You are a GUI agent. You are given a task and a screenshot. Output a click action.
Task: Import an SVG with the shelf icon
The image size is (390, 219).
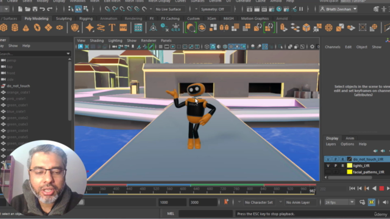pos(123,27)
